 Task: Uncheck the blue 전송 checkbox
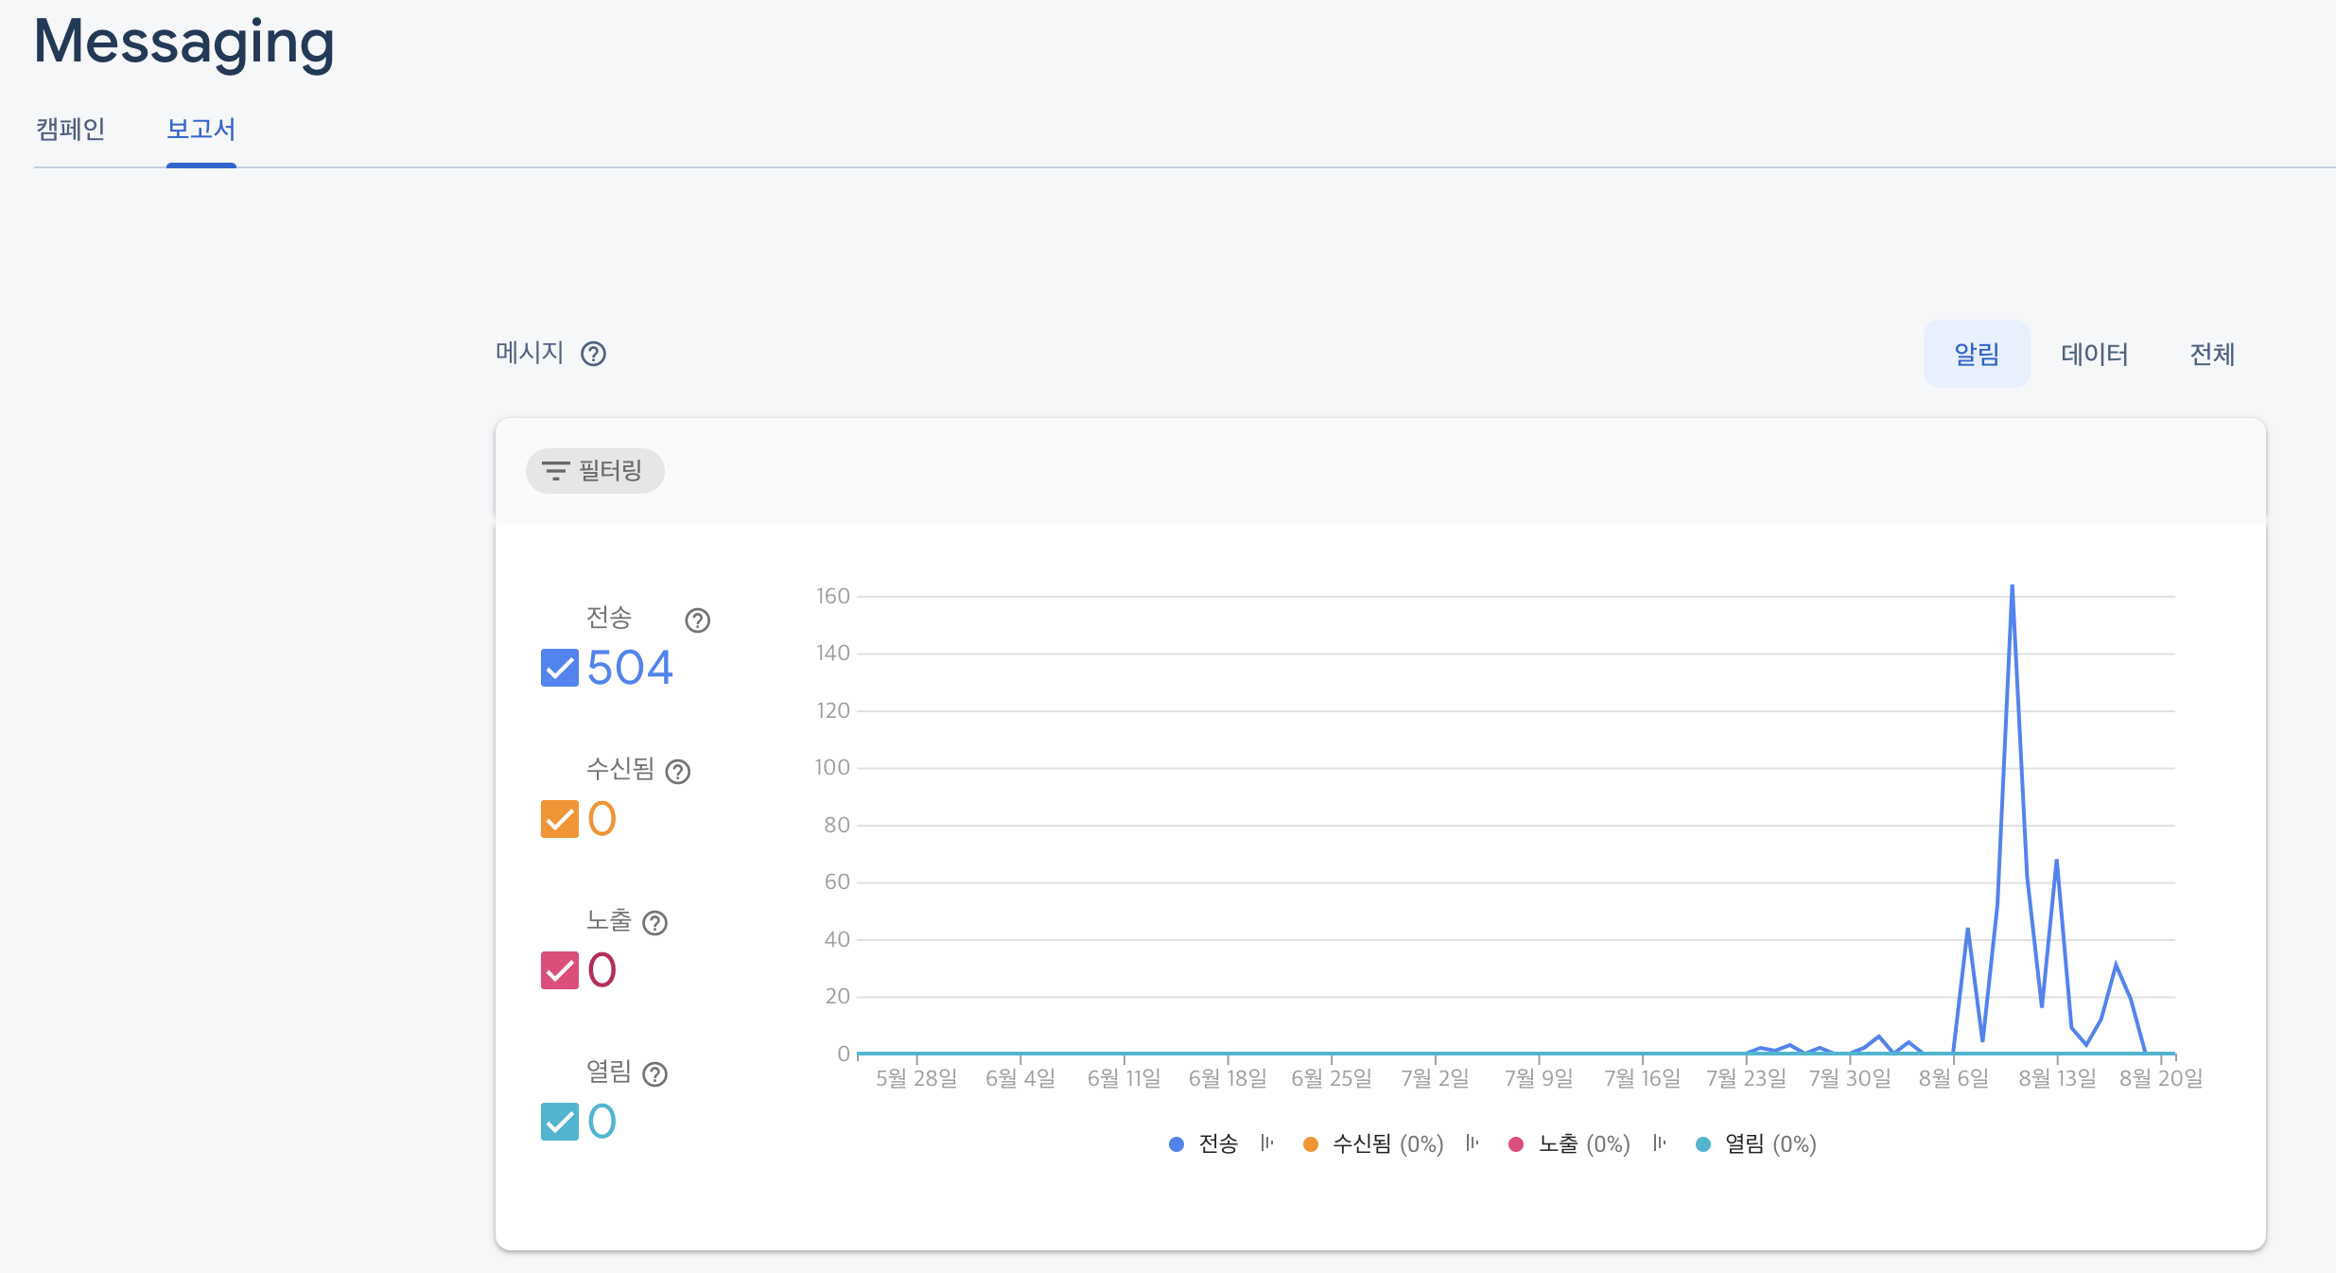click(x=559, y=668)
